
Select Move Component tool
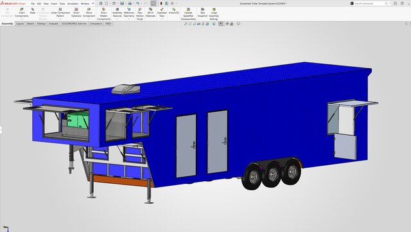point(89,13)
